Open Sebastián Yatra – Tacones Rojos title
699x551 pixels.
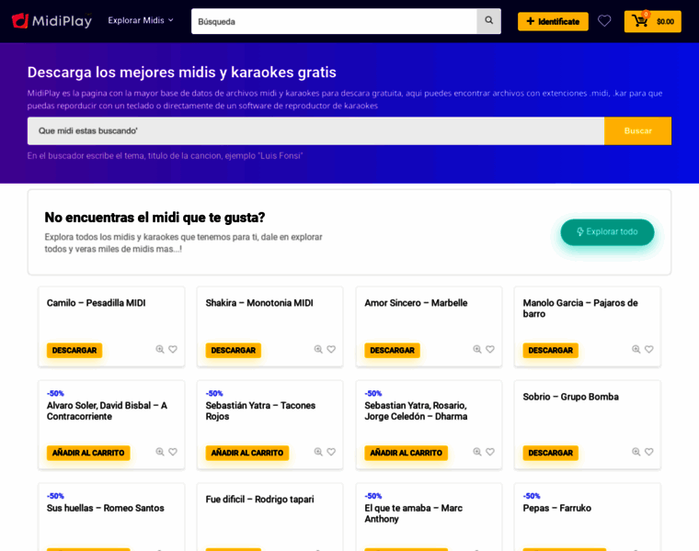click(260, 411)
